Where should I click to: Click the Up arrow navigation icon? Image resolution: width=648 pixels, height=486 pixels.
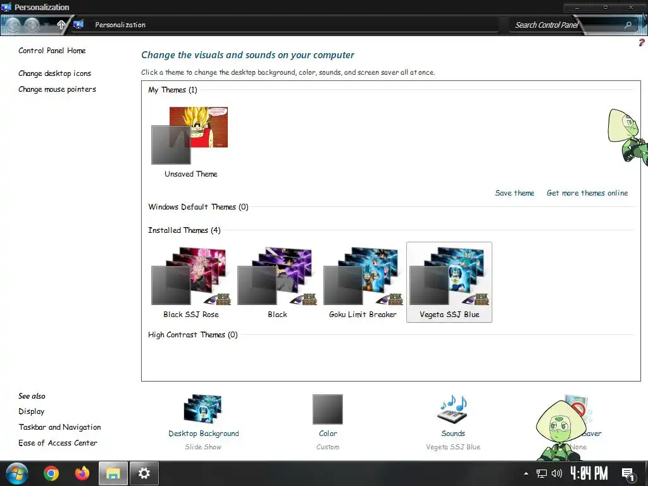[61, 25]
